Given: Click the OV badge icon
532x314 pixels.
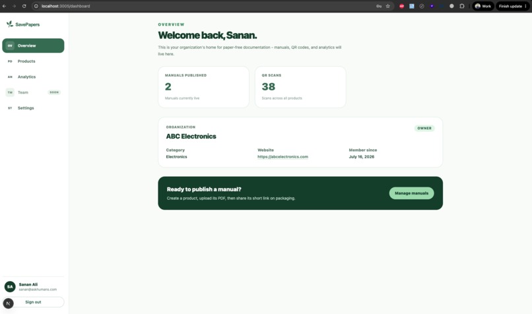Looking at the screenshot, I should 10,46.
